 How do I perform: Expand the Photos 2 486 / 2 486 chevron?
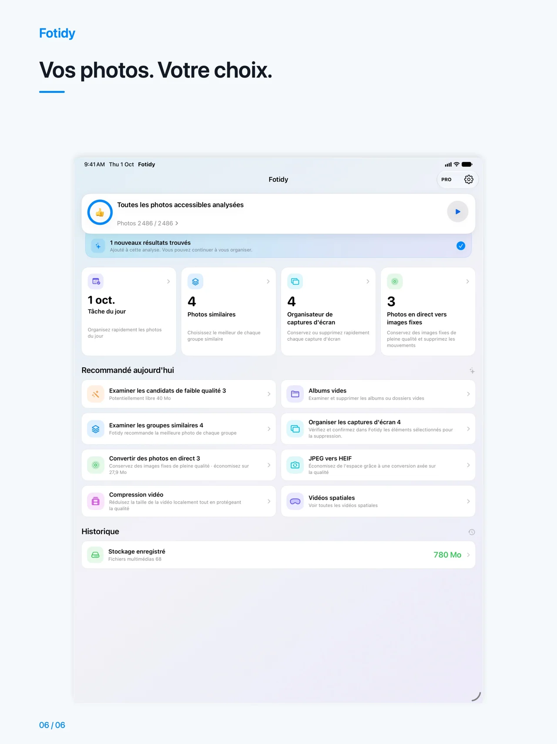point(177,223)
